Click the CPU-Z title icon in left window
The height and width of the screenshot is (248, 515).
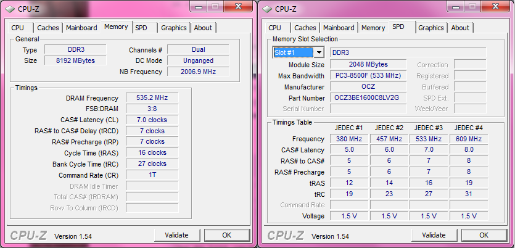click(10, 9)
